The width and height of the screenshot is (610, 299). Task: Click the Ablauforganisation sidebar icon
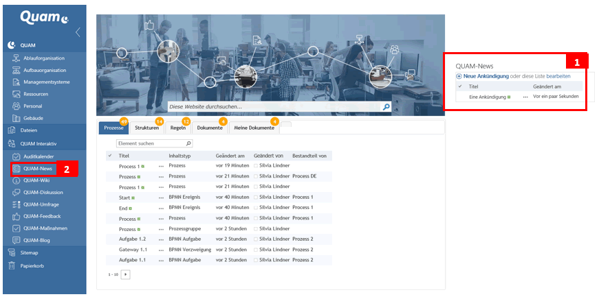(x=17, y=58)
